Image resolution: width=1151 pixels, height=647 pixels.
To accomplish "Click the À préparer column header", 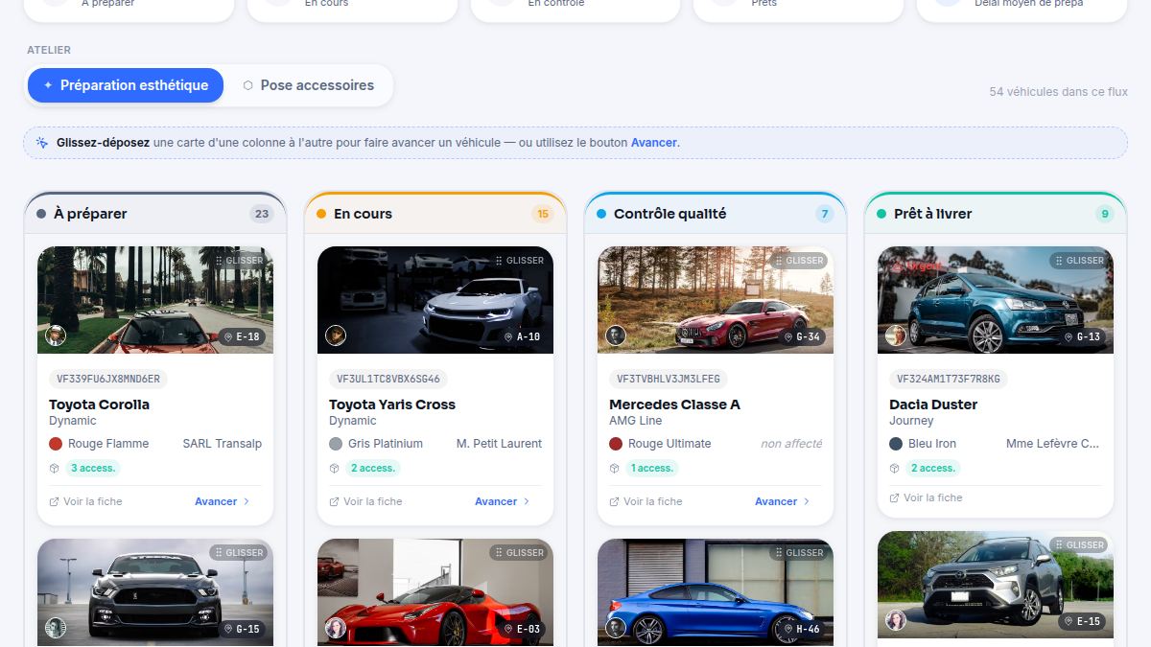I will pyautogui.click(x=155, y=214).
